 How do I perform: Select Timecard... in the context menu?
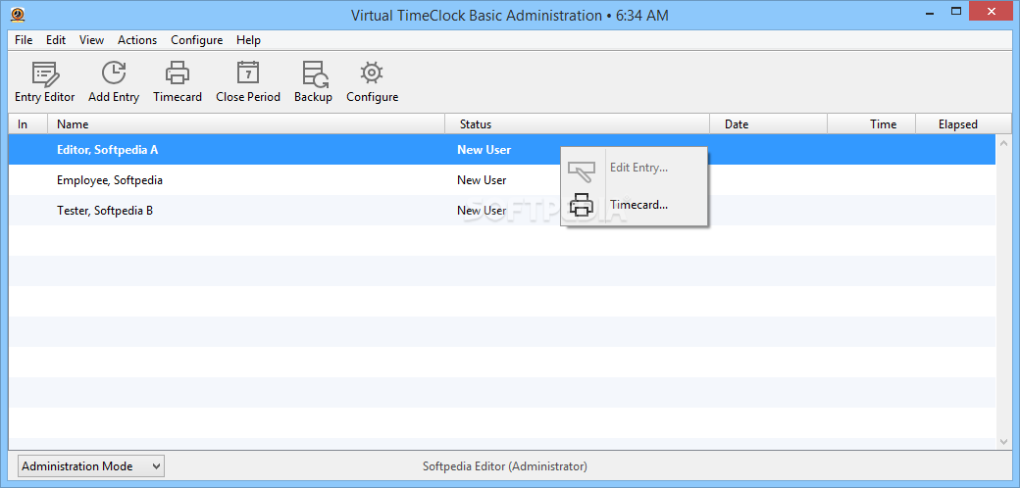tap(638, 205)
